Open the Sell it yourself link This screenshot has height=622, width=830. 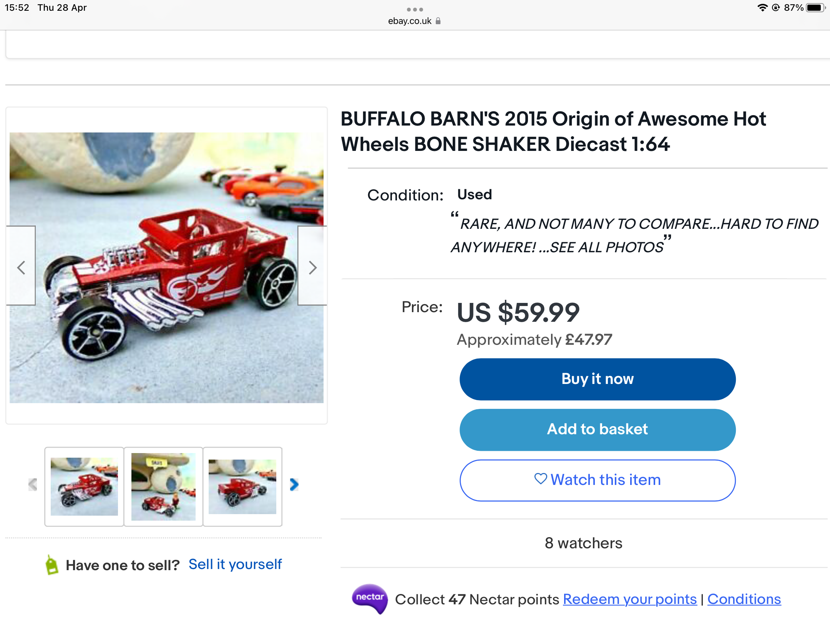pos(235,564)
